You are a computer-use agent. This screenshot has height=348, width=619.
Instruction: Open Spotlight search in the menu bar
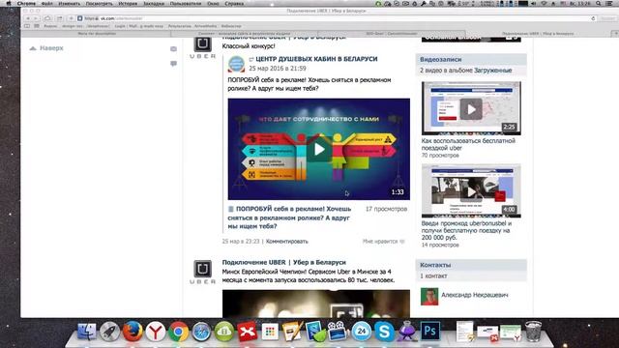(x=599, y=3)
